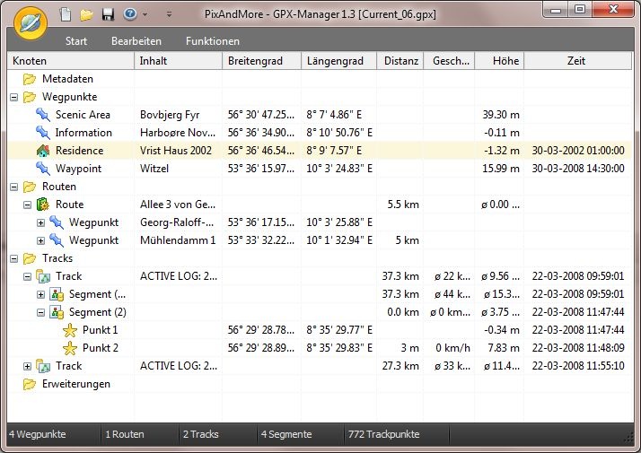Select the Residence house icon
Image resolution: width=641 pixels, height=453 pixels.
point(43,151)
